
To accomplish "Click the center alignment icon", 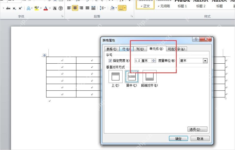I will [x=75, y=8].
